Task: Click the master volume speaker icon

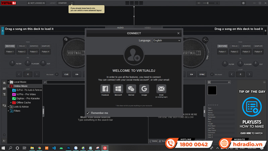Action: (x=199, y=3)
